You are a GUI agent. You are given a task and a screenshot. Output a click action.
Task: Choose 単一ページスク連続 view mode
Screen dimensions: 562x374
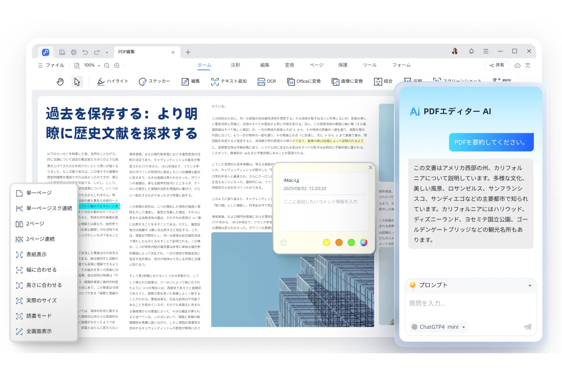44,208
